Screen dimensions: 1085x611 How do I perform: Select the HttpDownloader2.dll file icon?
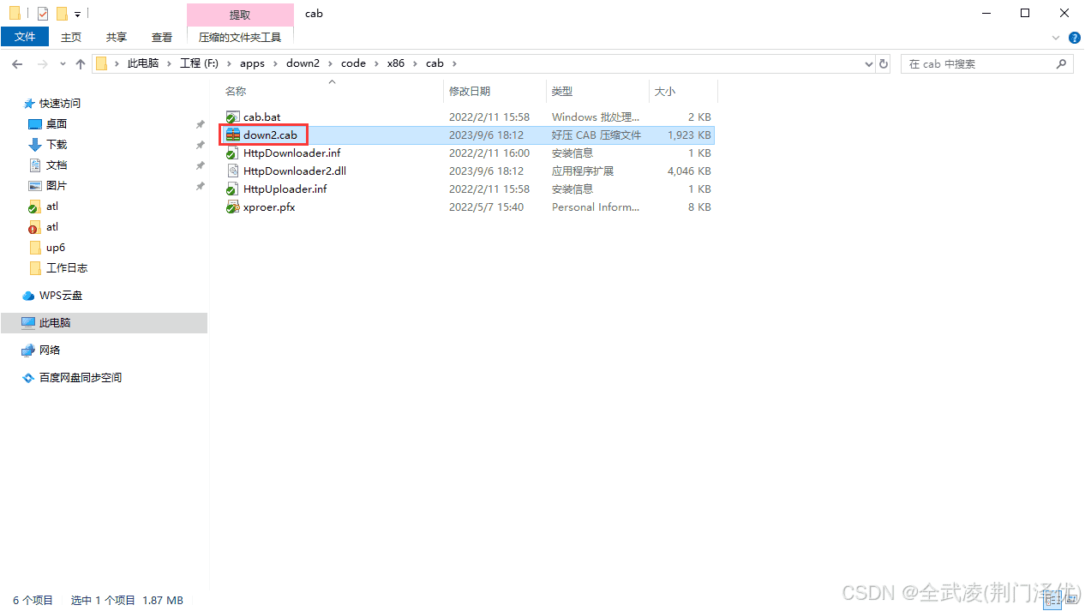(x=232, y=171)
